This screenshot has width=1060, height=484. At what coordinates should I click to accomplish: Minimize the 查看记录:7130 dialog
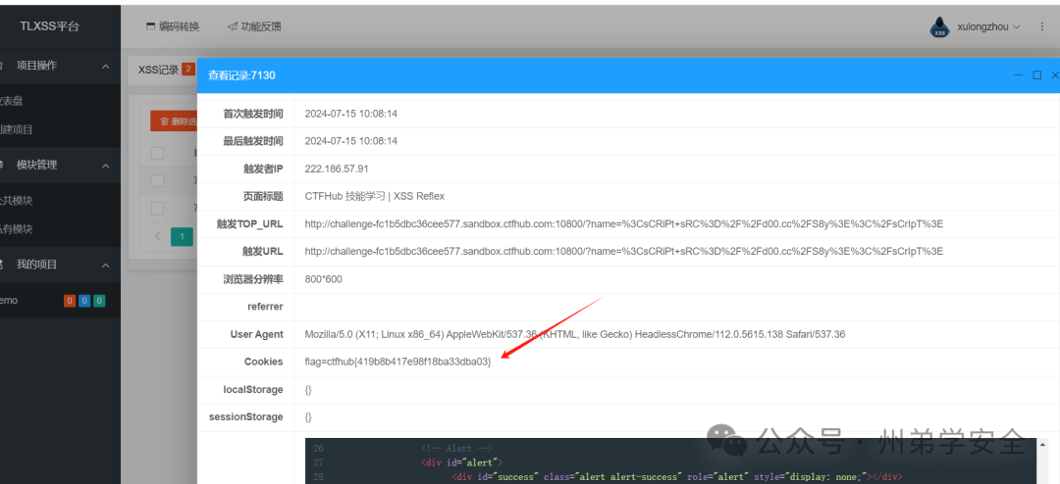tap(1018, 75)
